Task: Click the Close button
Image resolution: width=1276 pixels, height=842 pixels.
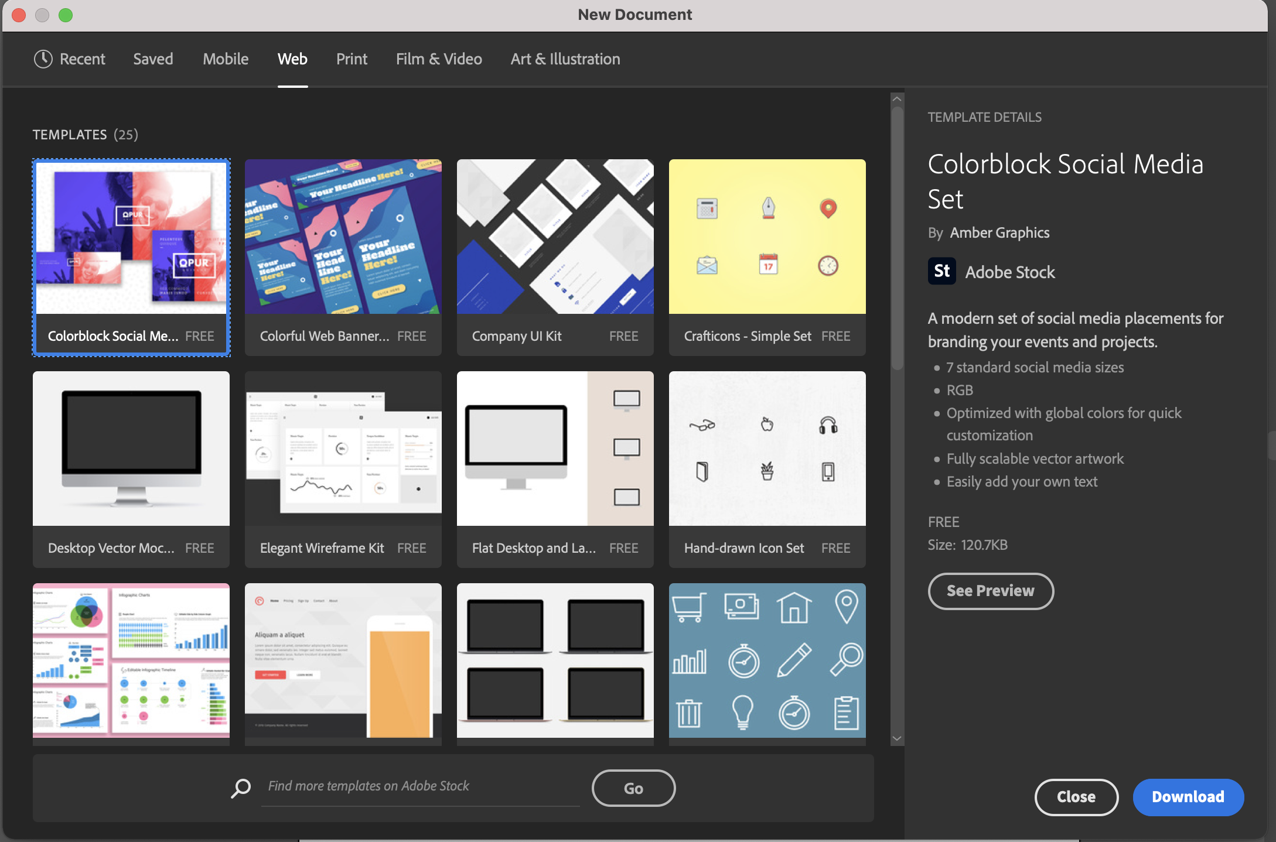Action: (x=1076, y=797)
